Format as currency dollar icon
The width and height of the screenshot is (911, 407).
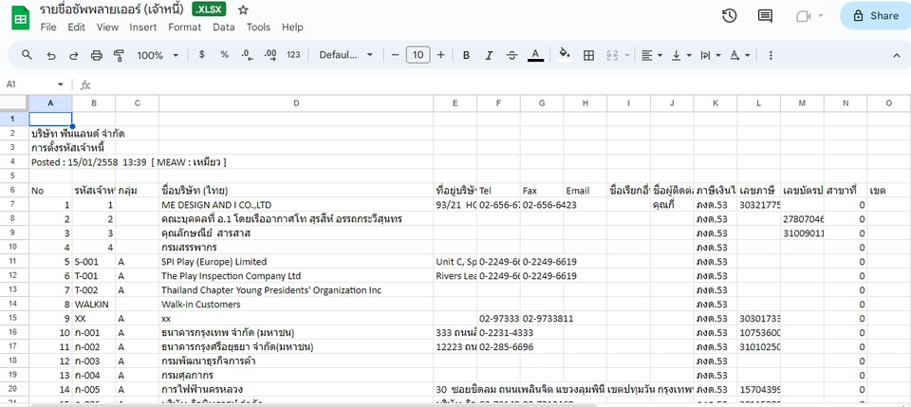click(x=201, y=55)
